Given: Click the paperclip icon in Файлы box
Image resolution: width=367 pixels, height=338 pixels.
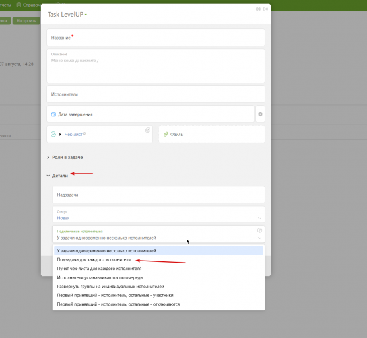Looking at the screenshot, I should click(166, 134).
